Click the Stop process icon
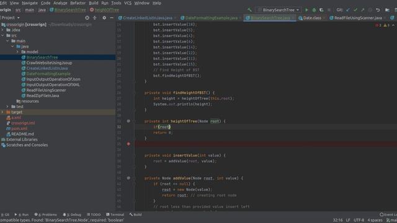The height and width of the screenshot is (223, 397). point(329,10)
